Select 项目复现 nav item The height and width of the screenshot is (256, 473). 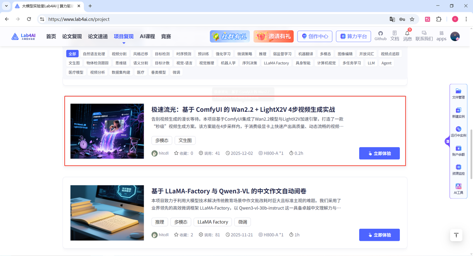[124, 36]
